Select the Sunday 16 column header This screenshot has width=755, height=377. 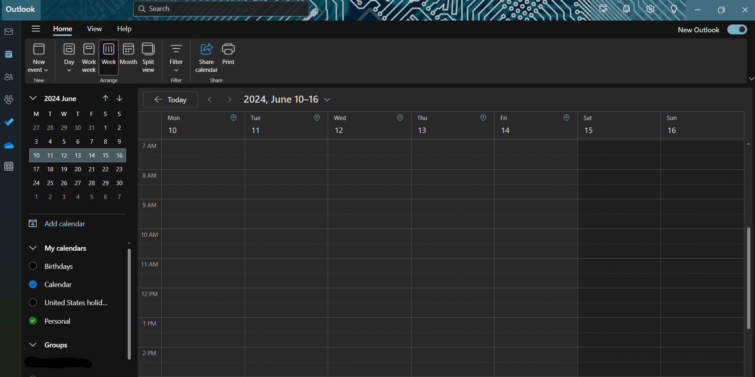point(702,125)
